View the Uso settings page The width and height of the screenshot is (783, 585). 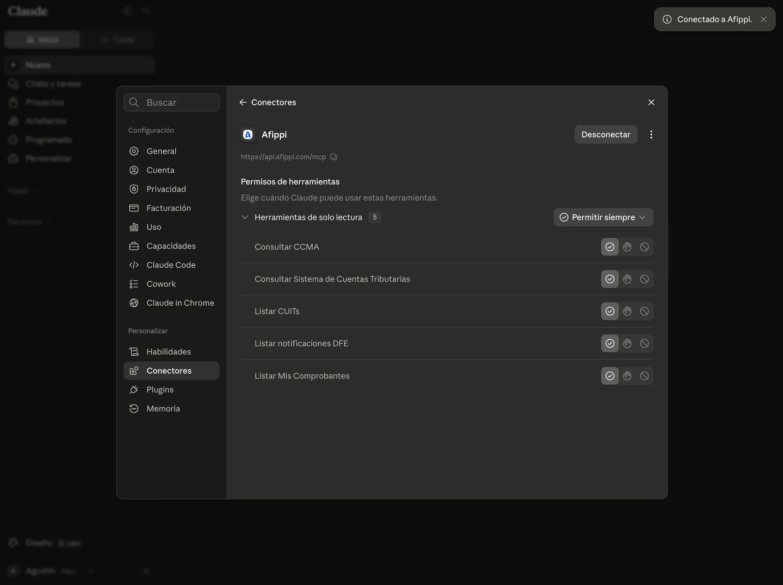171,227
